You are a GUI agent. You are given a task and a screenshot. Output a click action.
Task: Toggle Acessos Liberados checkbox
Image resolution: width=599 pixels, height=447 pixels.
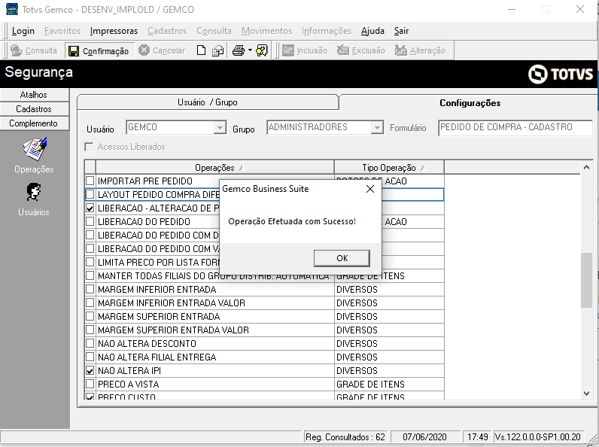point(89,147)
